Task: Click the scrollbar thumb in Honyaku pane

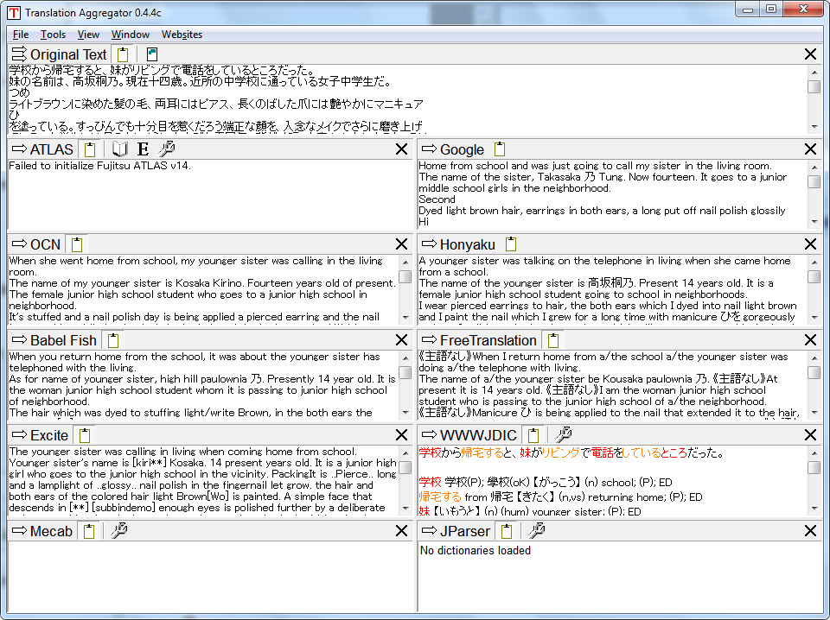Action: pyautogui.click(x=814, y=276)
